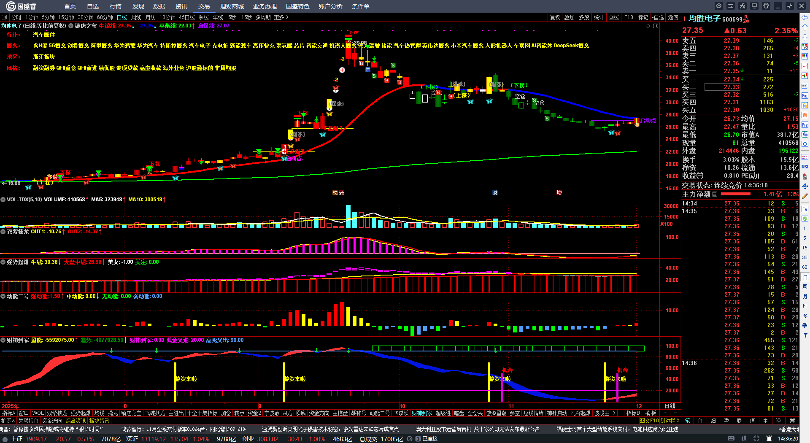810x443 pixels.
Task: Click the left arrow icon in right sidebar
Action: (805, 18)
